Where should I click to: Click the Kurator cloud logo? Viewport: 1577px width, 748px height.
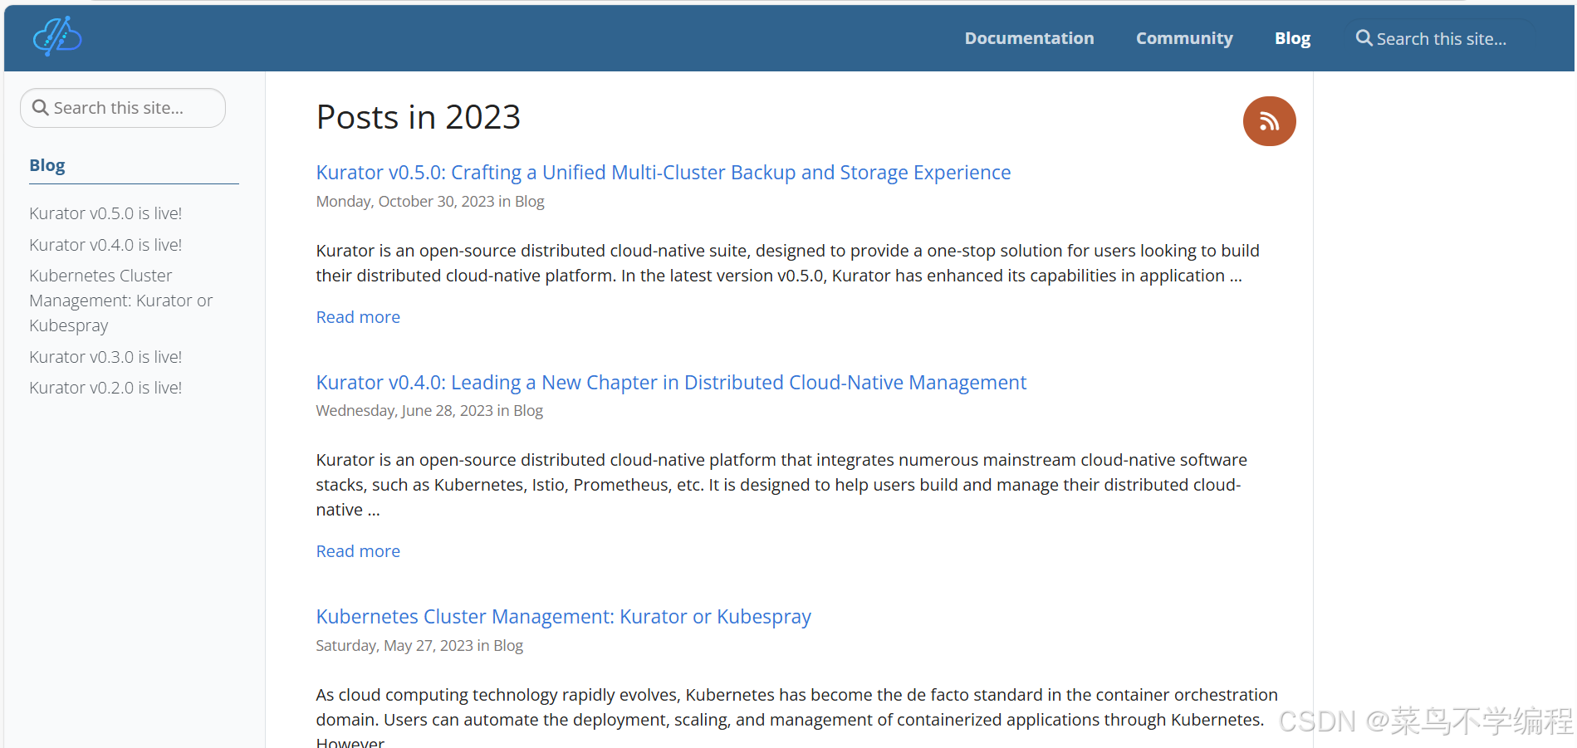(x=56, y=37)
